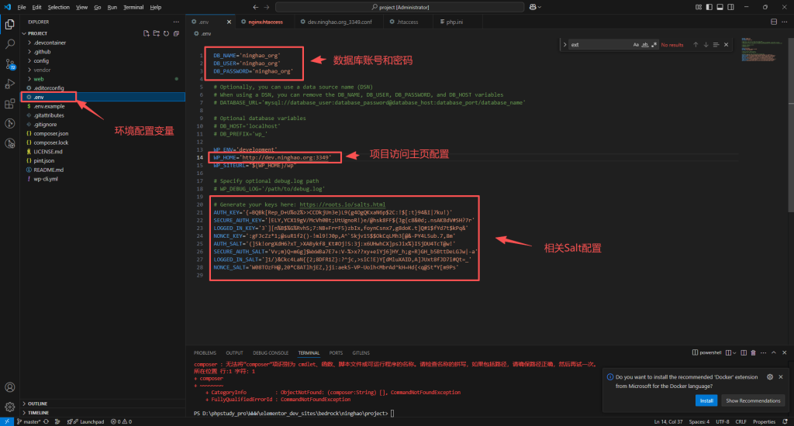The height and width of the screenshot is (426, 794).
Task: Click Install button for Docker extension
Action: pos(706,400)
